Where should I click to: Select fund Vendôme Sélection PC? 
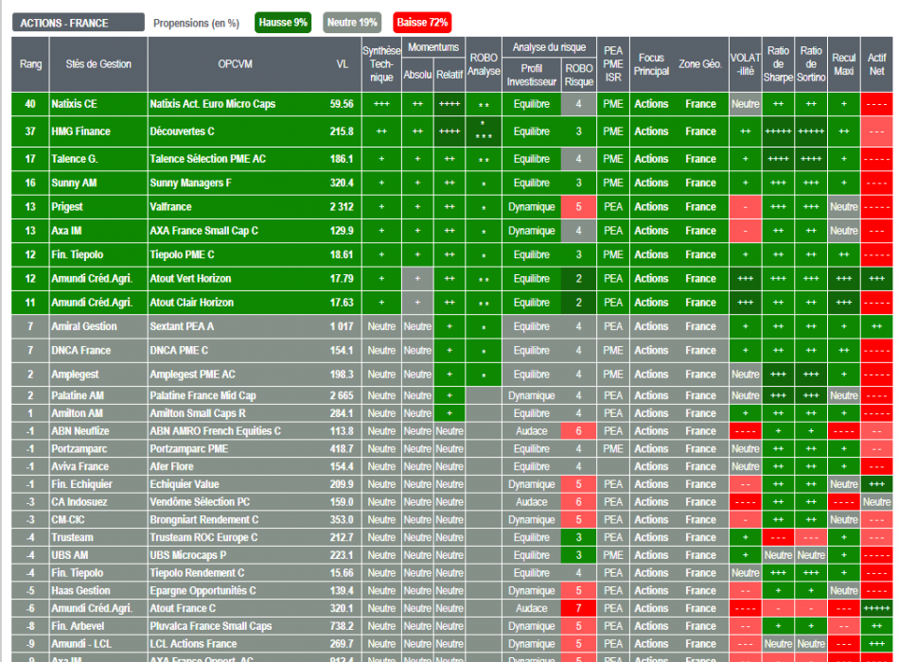point(200,502)
